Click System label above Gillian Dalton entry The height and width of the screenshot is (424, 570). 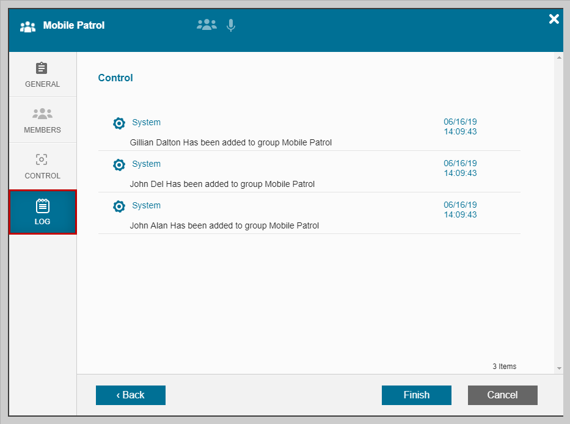(x=146, y=122)
